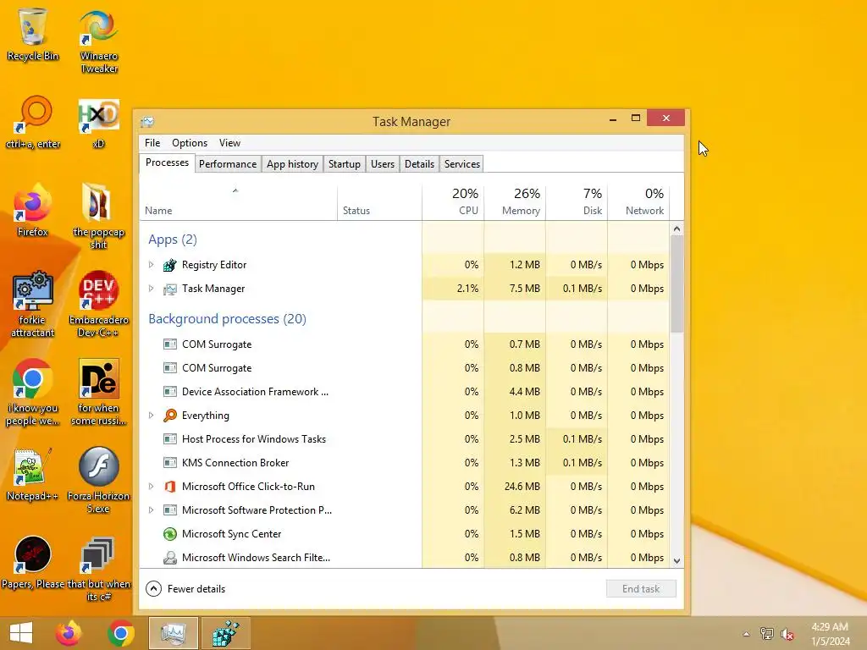
Task: Sort by the Disk column header
Action: (577, 202)
